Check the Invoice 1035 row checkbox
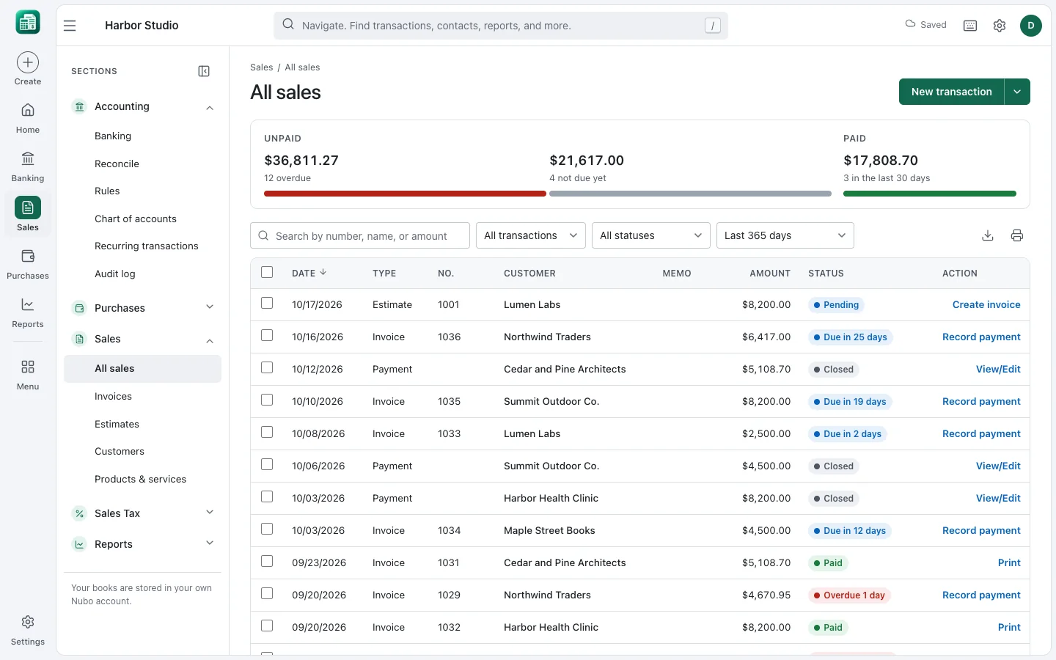This screenshot has height=660, width=1056. coord(267,400)
